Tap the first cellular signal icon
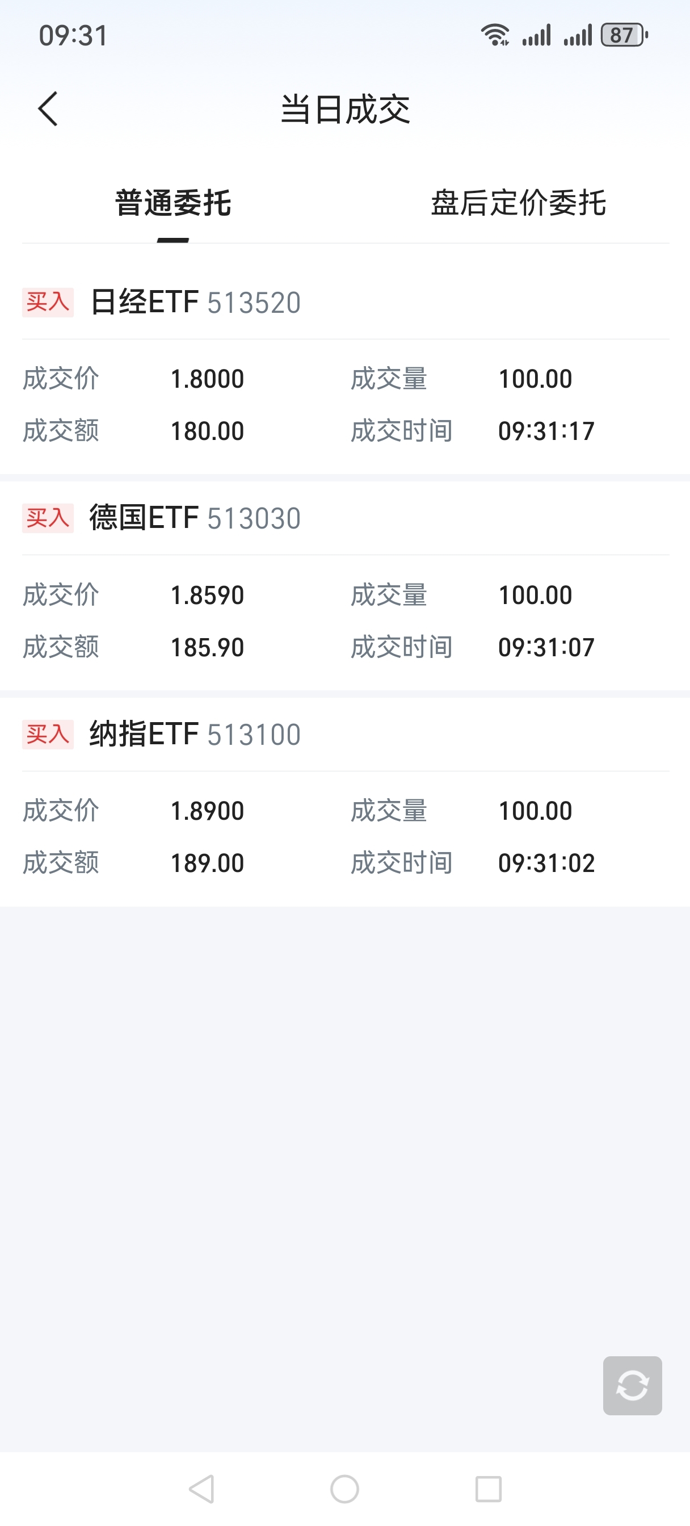The image size is (690, 1526). click(537, 35)
